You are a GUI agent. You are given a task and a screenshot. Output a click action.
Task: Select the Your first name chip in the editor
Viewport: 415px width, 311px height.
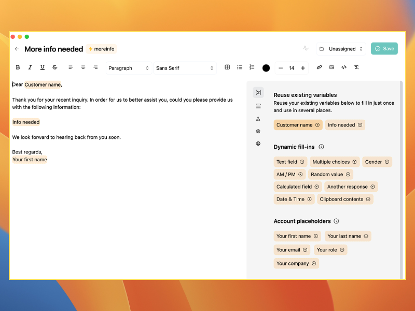click(30, 160)
